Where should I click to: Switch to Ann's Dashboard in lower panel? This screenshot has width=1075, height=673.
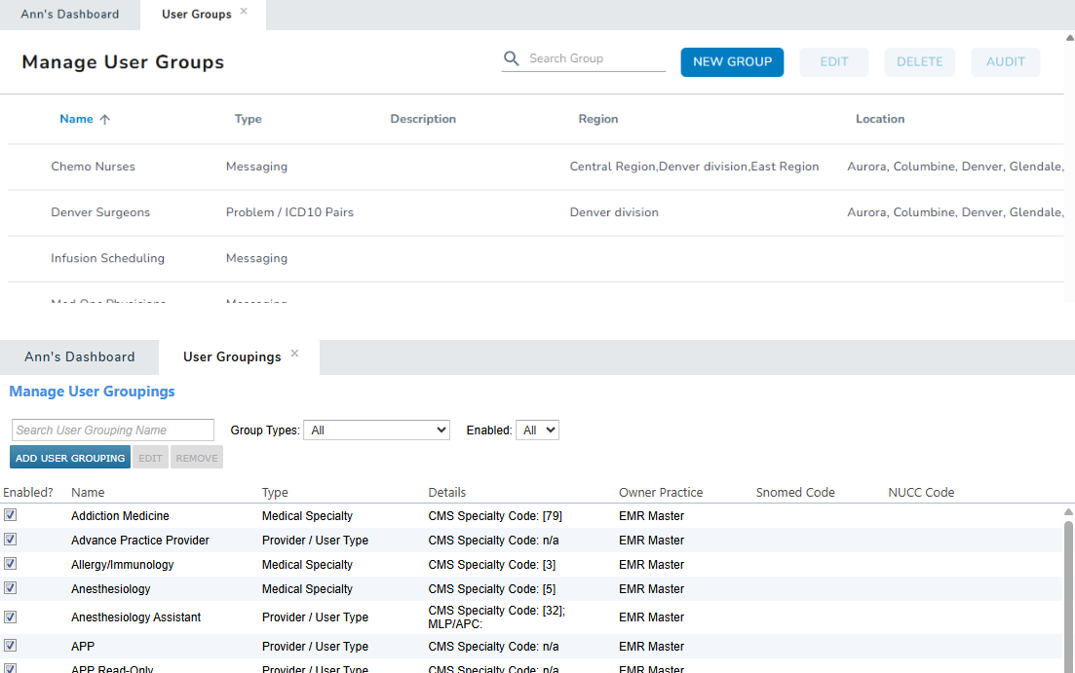click(78, 356)
